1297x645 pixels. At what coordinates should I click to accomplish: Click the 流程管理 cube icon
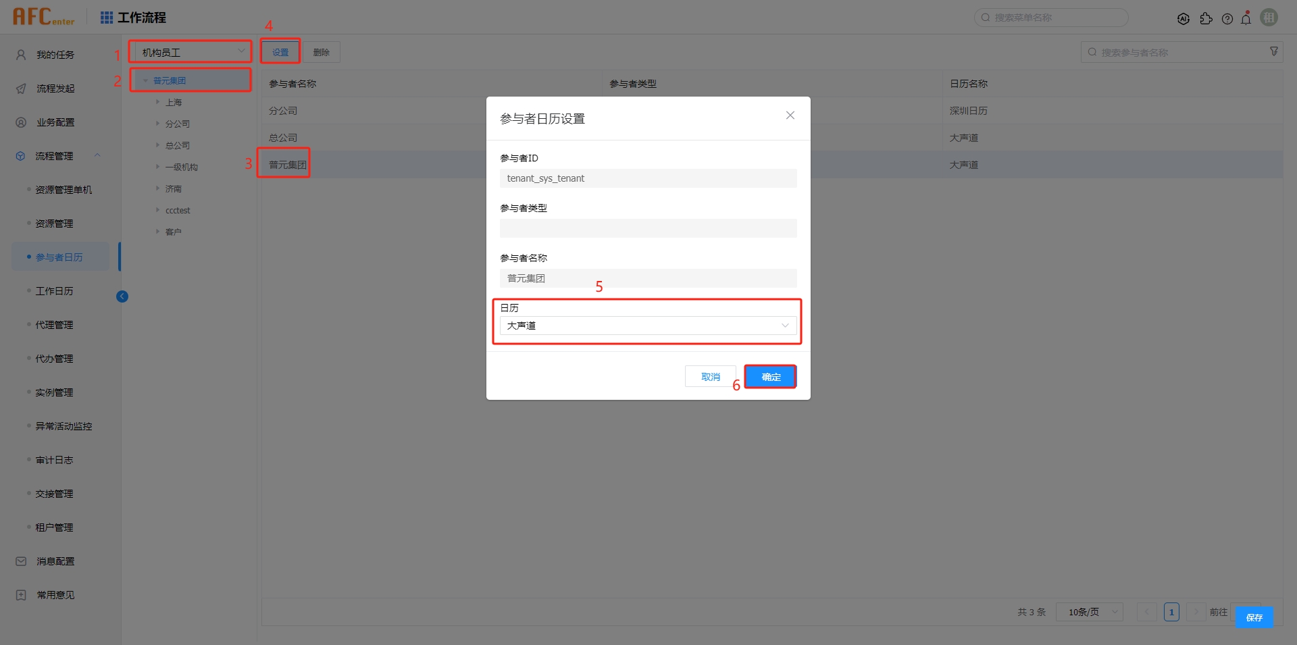(20, 156)
